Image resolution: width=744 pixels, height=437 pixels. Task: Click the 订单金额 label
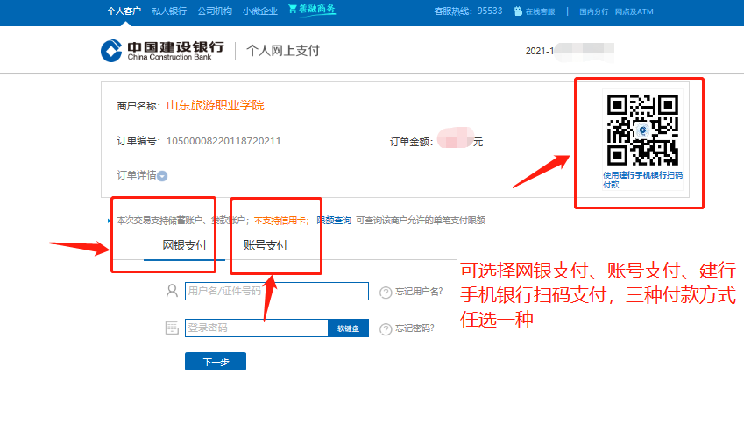pyautogui.click(x=411, y=142)
